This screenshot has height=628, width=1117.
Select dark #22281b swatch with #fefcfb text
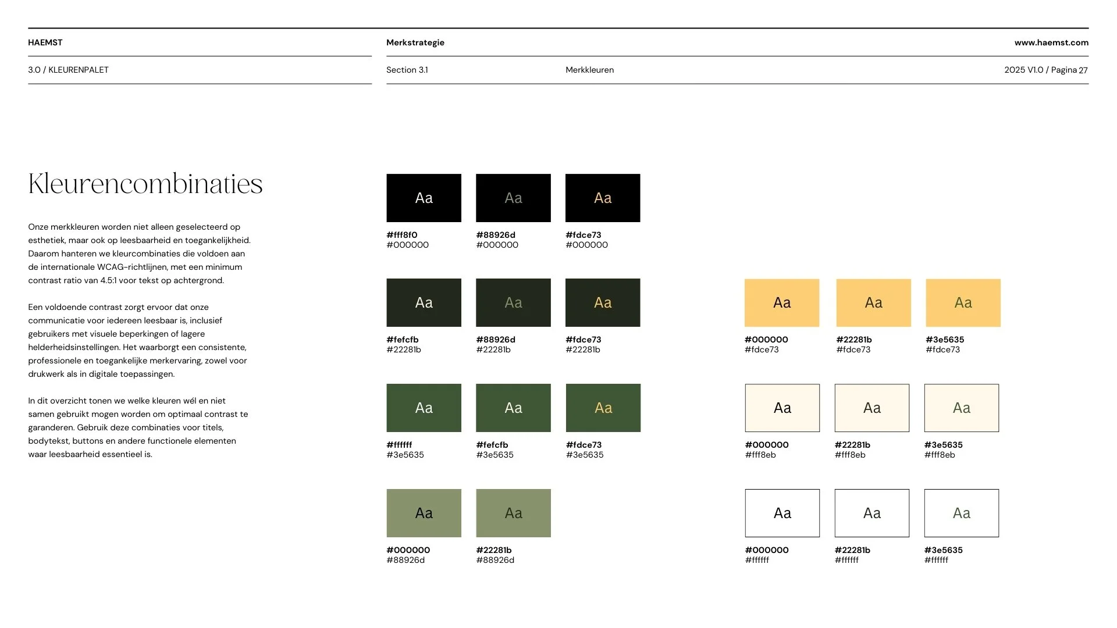coord(424,302)
